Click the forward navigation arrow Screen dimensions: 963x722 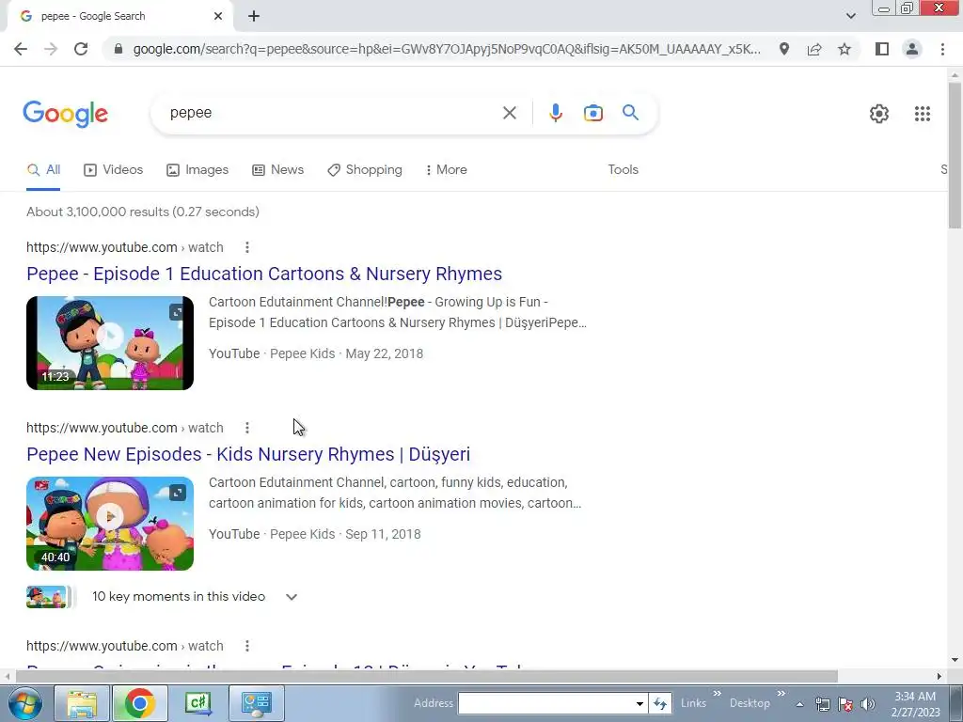pos(51,49)
